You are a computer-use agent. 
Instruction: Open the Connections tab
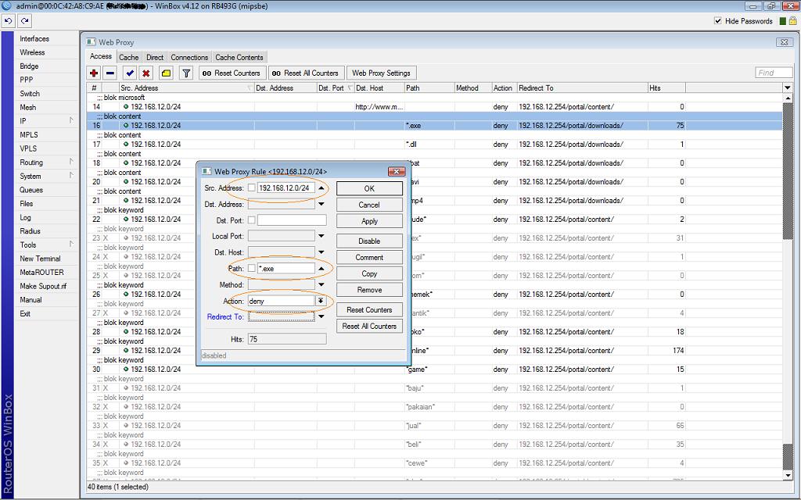189,57
